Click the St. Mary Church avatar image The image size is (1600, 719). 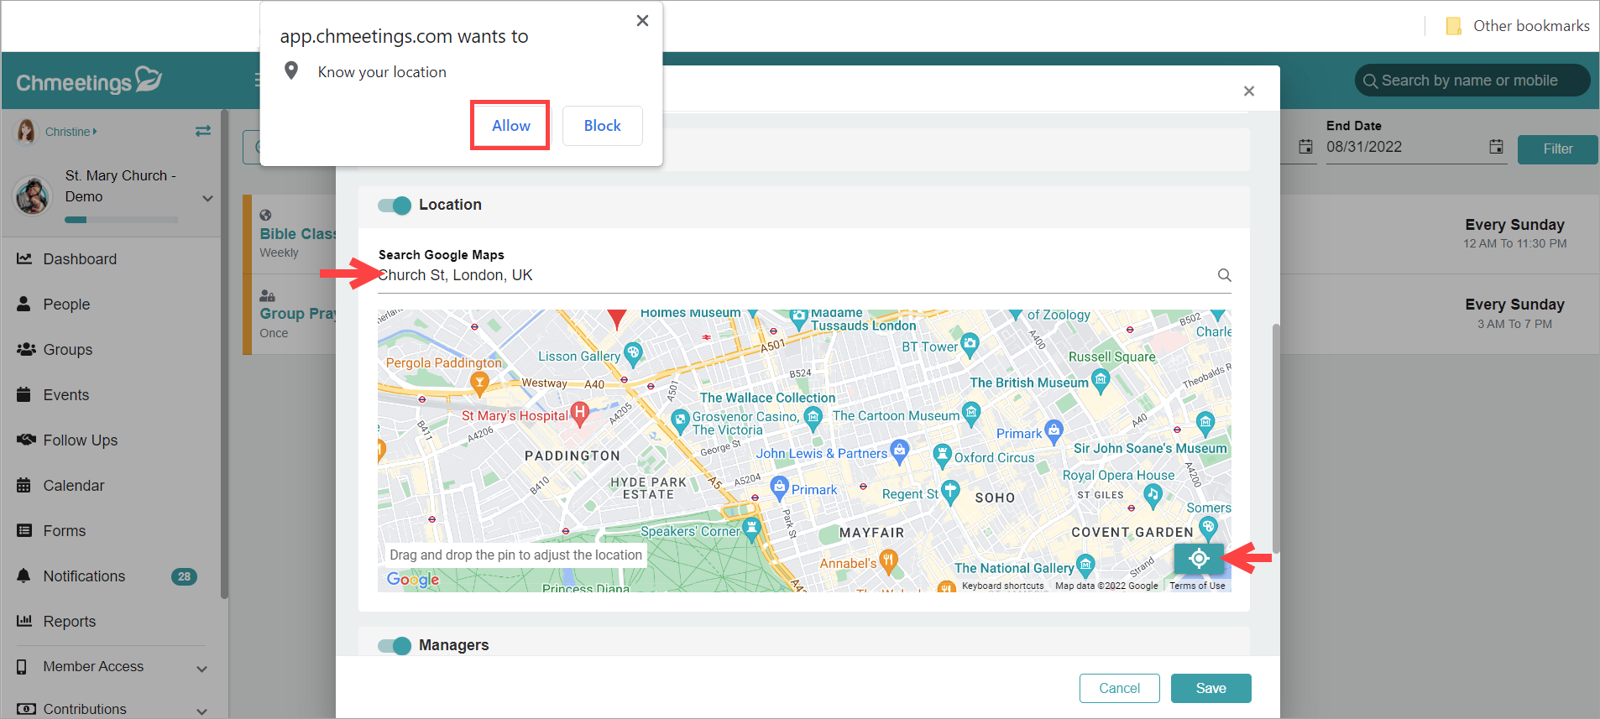click(x=33, y=195)
